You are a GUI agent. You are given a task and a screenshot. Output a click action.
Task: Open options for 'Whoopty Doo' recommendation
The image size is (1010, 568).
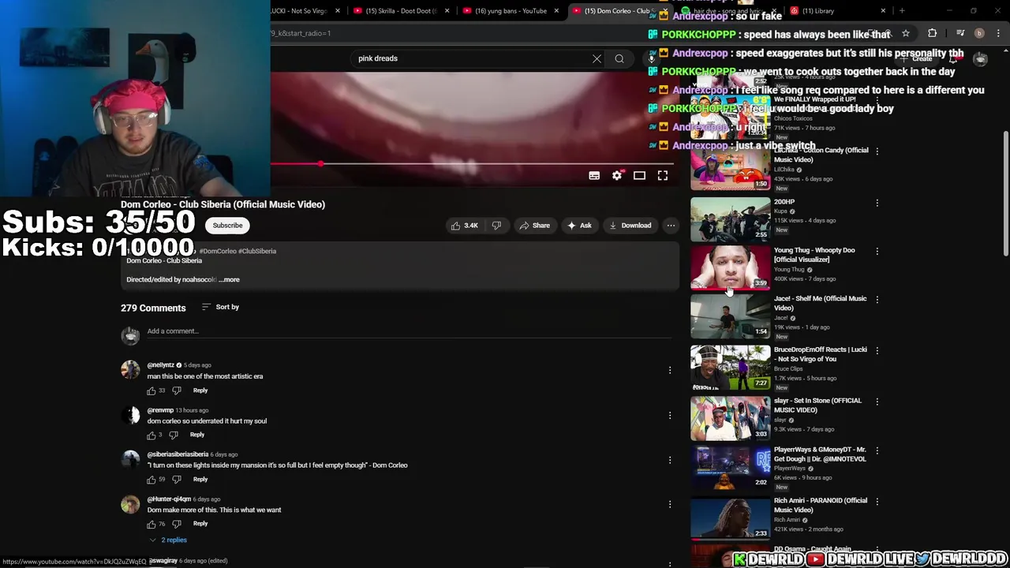(x=877, y=251)
